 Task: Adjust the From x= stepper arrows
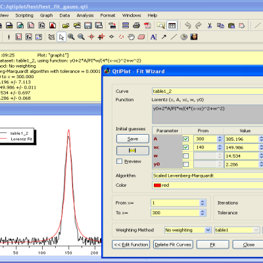coord(203,203)
